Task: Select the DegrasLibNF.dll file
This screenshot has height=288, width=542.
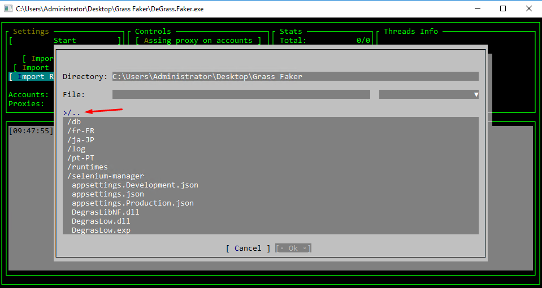Action: click(106, 212)
